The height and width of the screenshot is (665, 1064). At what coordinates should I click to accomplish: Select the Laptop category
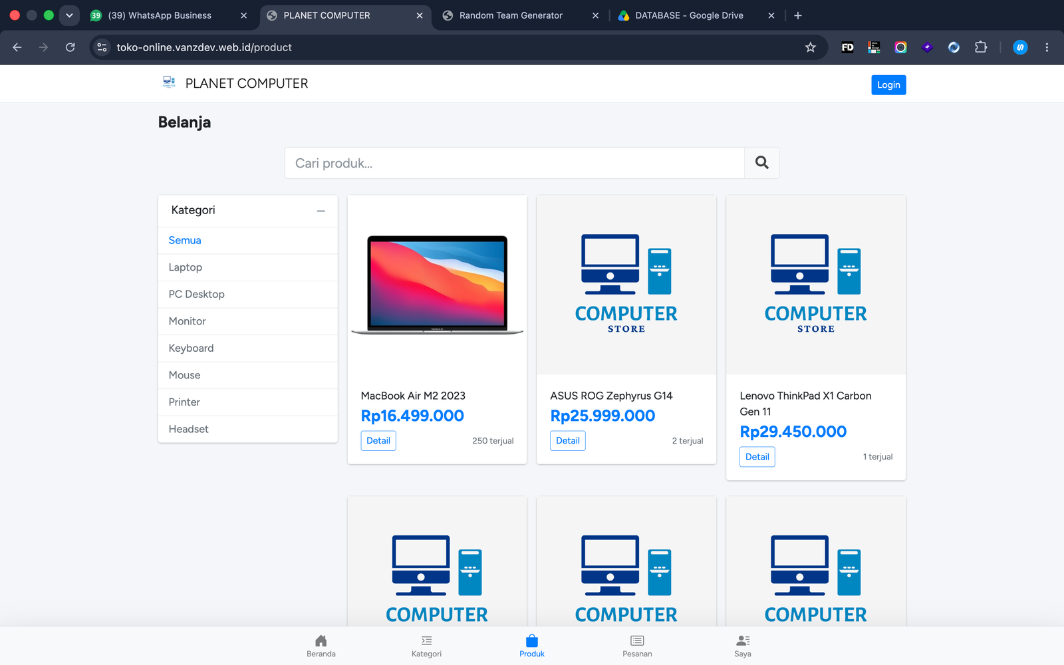click(247, 267)
